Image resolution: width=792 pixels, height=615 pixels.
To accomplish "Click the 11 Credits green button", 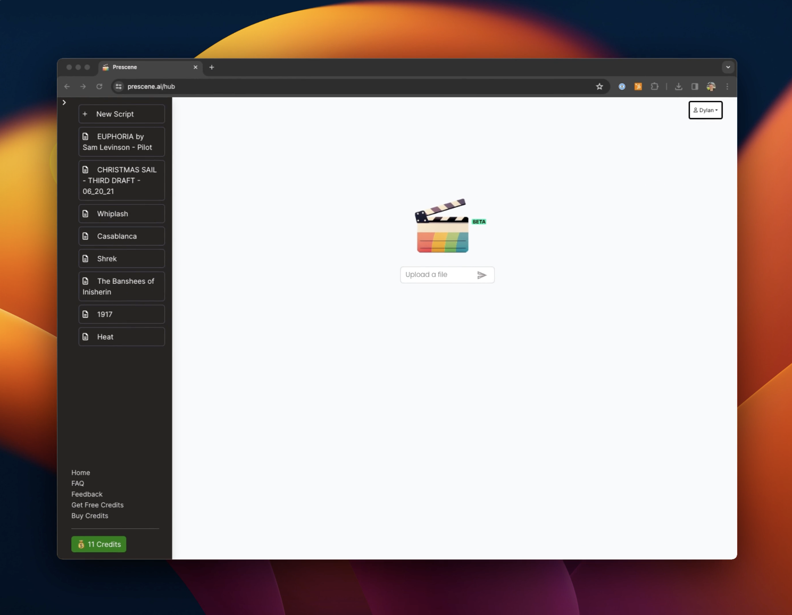I will pyautogui.click(x=99, y=544).
